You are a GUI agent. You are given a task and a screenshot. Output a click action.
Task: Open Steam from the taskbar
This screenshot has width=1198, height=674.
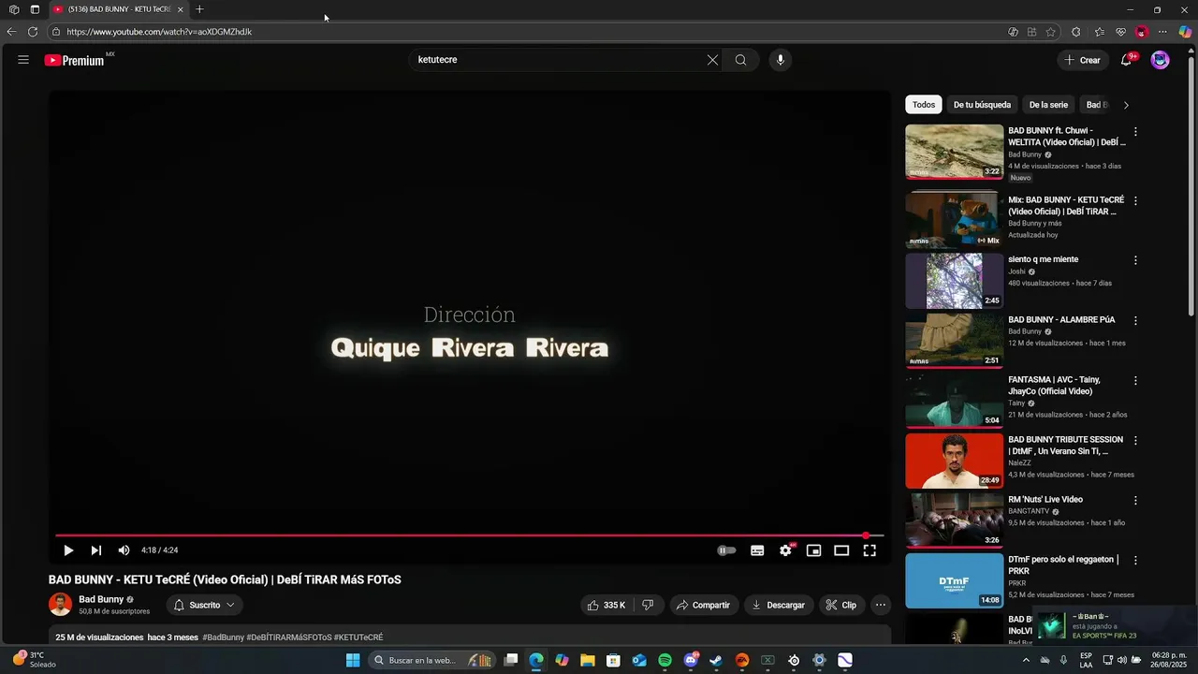tap(716, 660)
